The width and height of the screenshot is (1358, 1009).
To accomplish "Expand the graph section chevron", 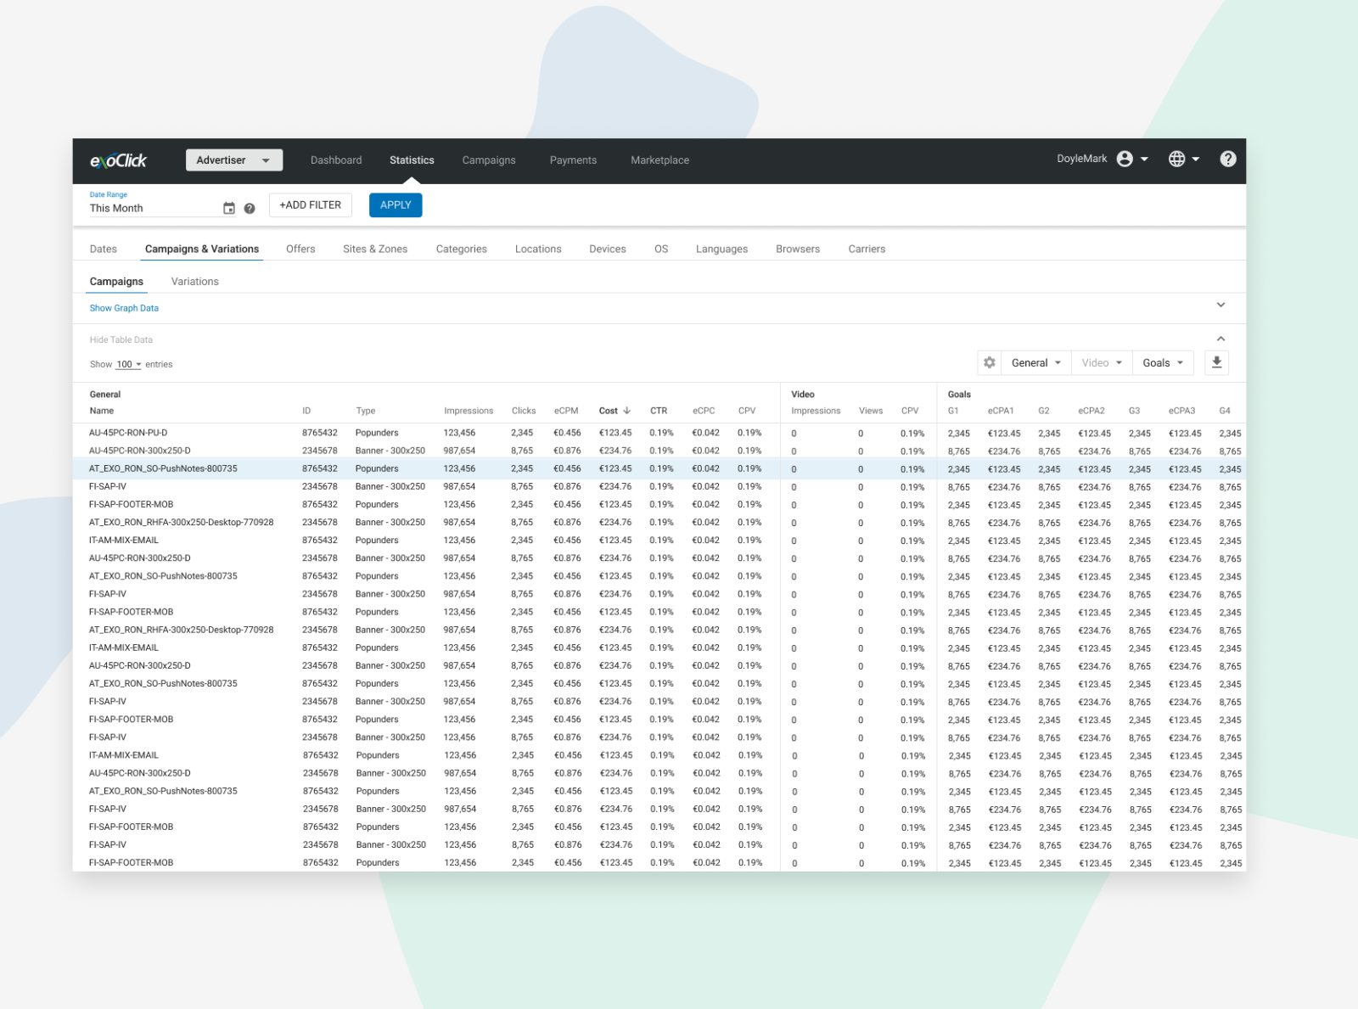I will (1221, 305).
